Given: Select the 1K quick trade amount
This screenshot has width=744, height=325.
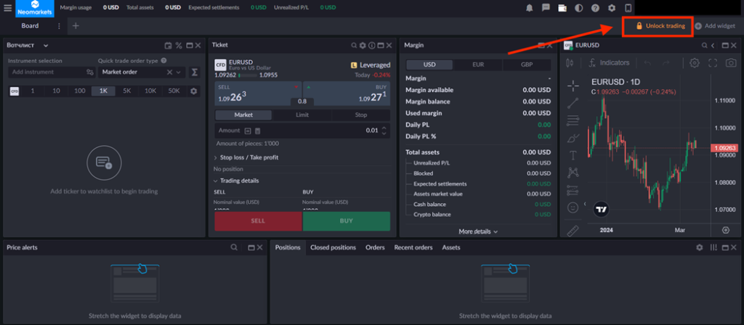Looking at the screenshot, I should (x=103, y=91).
